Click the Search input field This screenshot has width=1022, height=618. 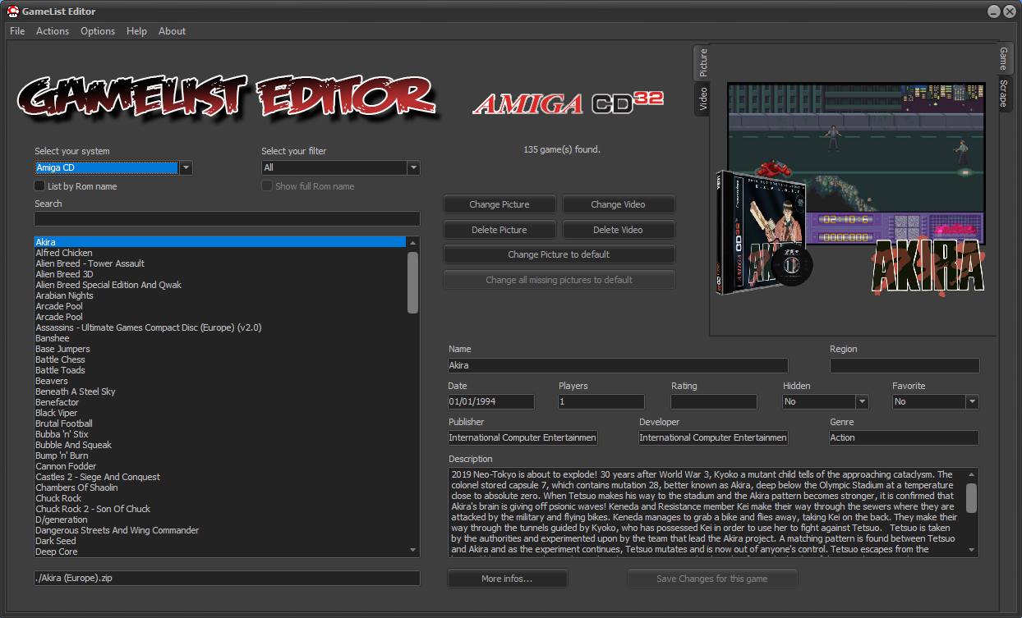click(227, 218)
